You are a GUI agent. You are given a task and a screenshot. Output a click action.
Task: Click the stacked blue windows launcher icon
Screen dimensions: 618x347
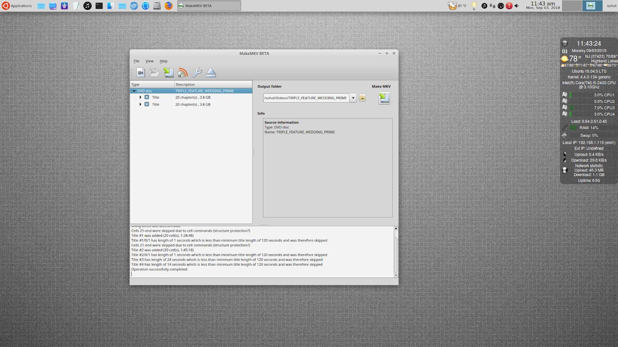pos(53,6)
